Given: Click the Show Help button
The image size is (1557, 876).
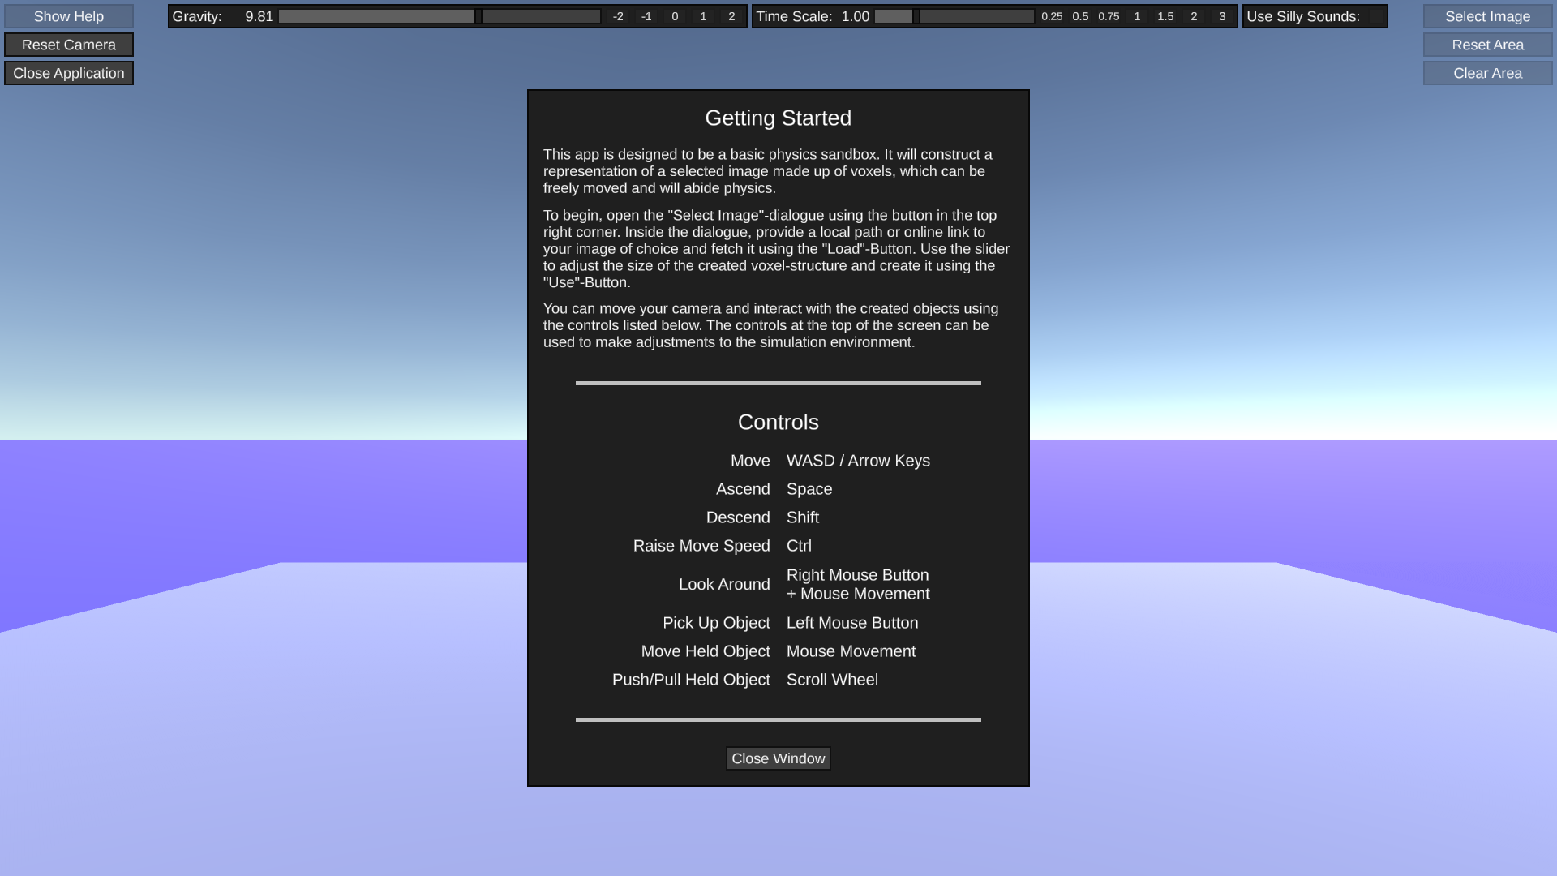Looking at the screenshot, I should point(69,16).
